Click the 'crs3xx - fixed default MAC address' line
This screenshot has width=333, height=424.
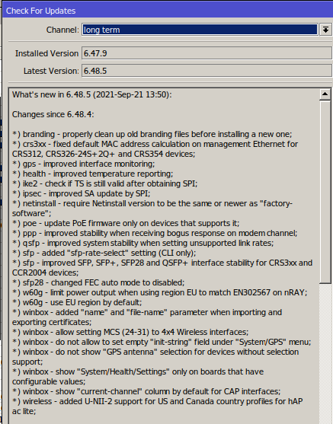(155, 149)
